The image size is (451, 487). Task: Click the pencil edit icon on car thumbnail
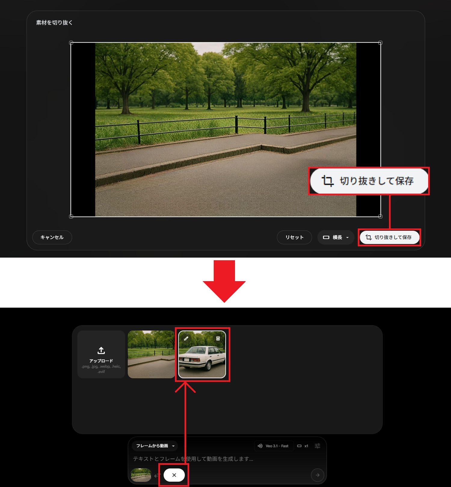(x=186, y=339)
